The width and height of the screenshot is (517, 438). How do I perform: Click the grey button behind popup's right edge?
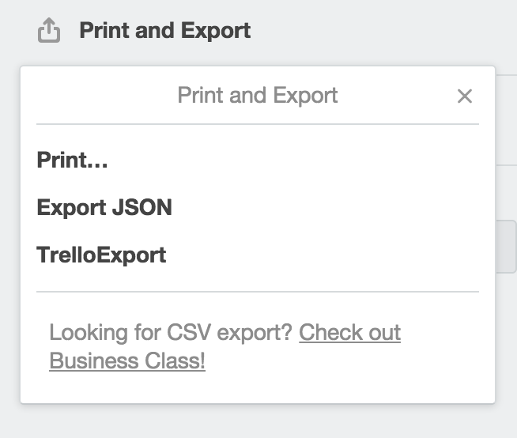(x=506, y=247)
